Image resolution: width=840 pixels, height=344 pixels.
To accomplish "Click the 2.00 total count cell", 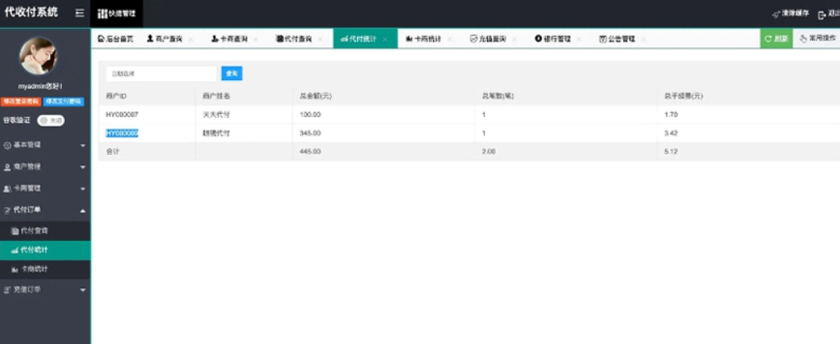I will point(489,152).
